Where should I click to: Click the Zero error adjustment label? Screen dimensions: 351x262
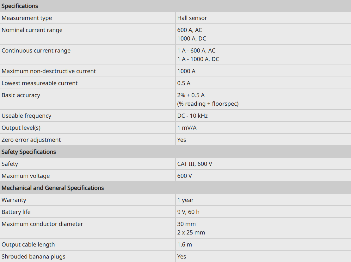coord(31,140)
